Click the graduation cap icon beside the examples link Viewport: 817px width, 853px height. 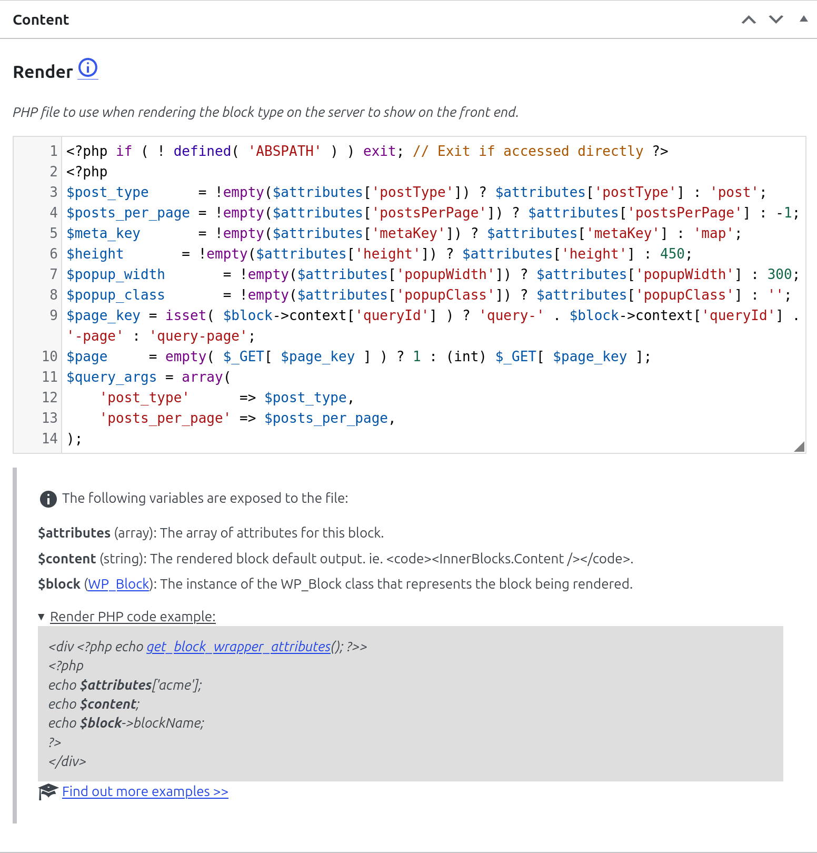click(48, 791)
